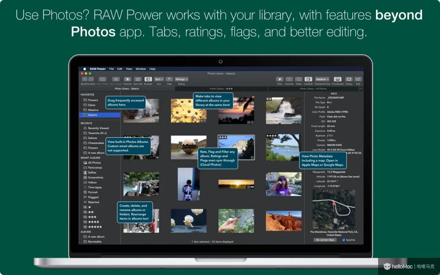The height and width of the screenshot is (275, 440).
Task: Switch to Thumbnails view mode
Action: click(x=338, y=79)
